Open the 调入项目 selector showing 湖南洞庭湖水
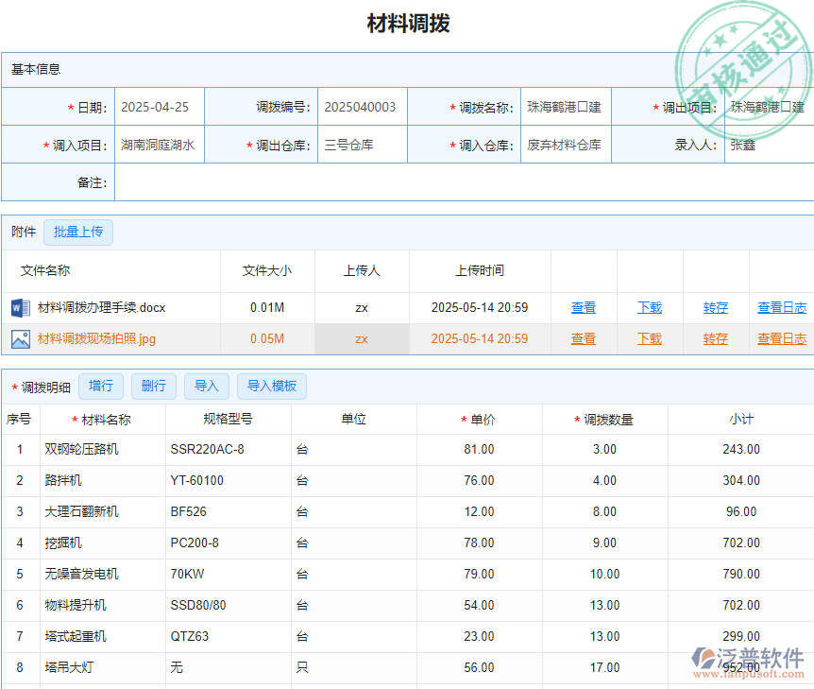This screenshot has width=814, height=689. (x=158, y=144)
